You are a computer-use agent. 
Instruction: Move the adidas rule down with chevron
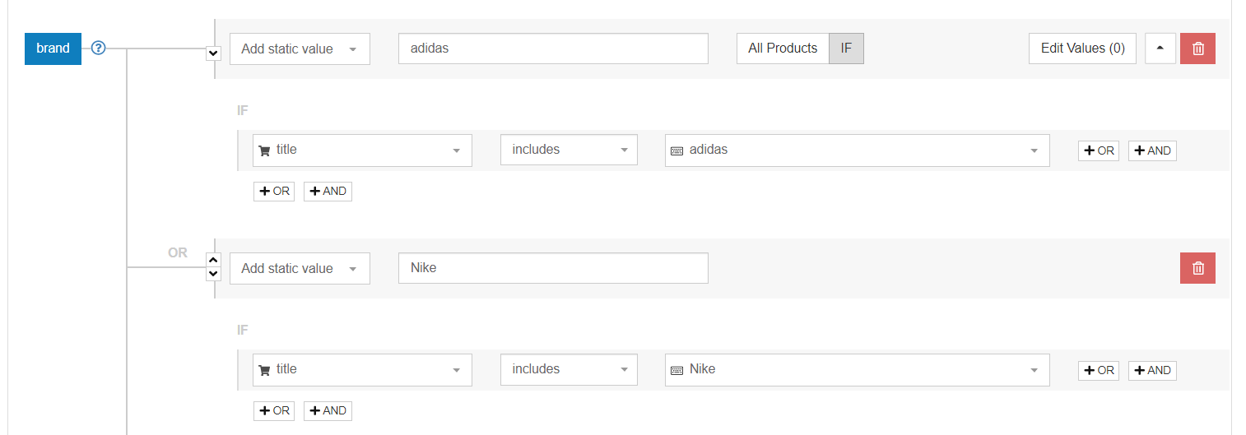(213, 53)
